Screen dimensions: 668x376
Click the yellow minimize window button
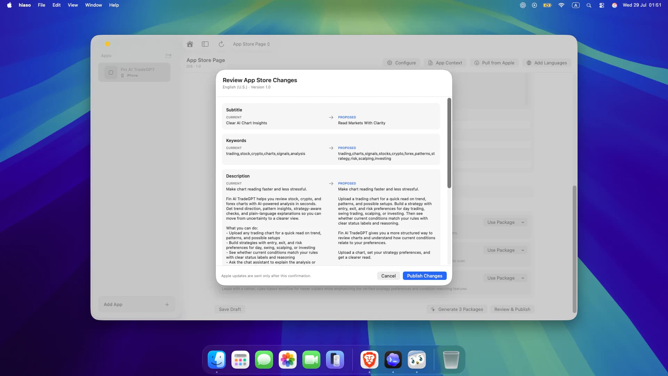[x=108, y=44]
